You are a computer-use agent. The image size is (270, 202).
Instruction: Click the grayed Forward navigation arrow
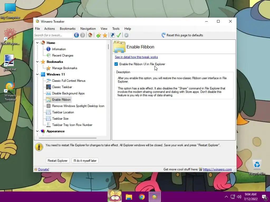(x=83, y=35)
